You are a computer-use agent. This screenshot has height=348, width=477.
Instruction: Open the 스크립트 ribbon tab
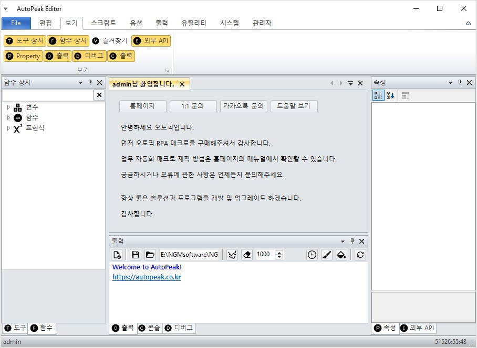103,23
